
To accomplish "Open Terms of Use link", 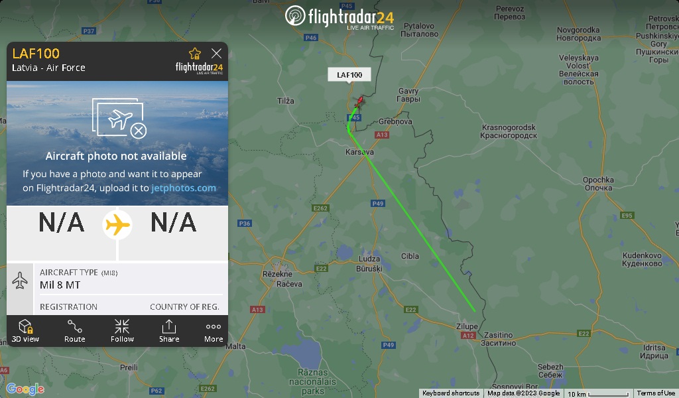I will click(656, 393).
